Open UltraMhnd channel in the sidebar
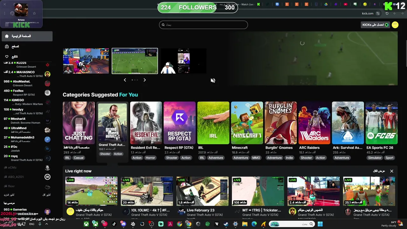Viewport: 407px width, 229px height. 27,130
